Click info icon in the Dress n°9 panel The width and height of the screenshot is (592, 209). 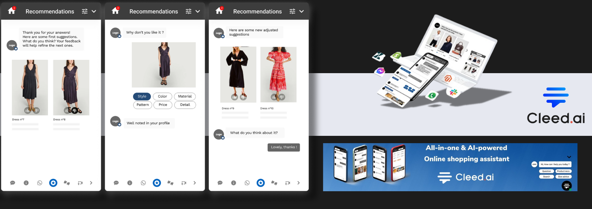point(233,183)
